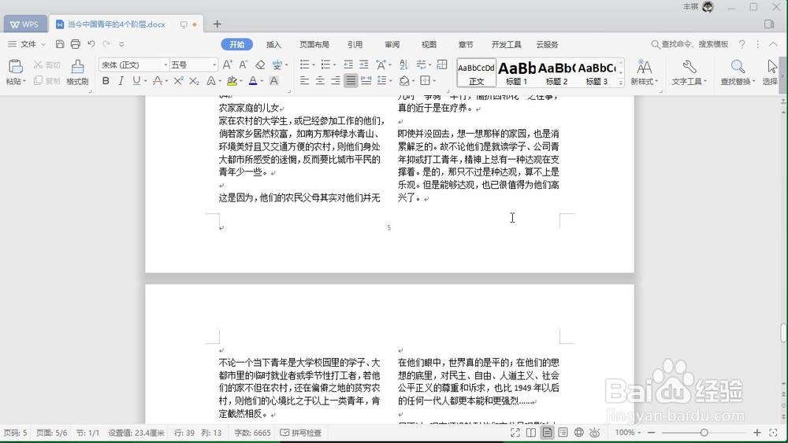Switch to reading layout view icon
The height and width of the screenshot is (443, 788).
coord(530,433)
